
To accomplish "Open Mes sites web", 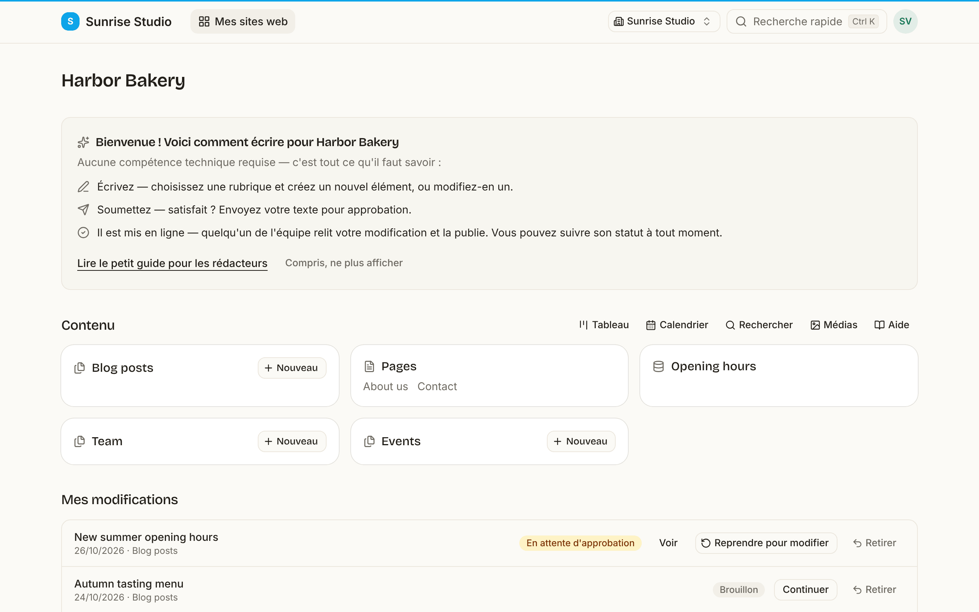I will pyautogui.click(x=243, y=21).
